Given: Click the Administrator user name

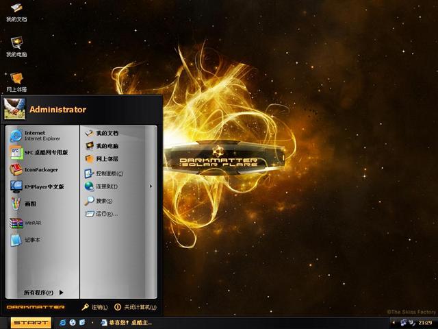Looking at the screenshot, I should (x=57, y=110).
